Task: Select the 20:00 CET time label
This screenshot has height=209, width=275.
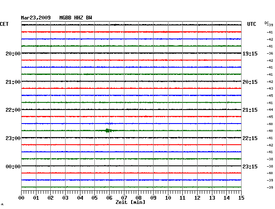Action: 13,53
